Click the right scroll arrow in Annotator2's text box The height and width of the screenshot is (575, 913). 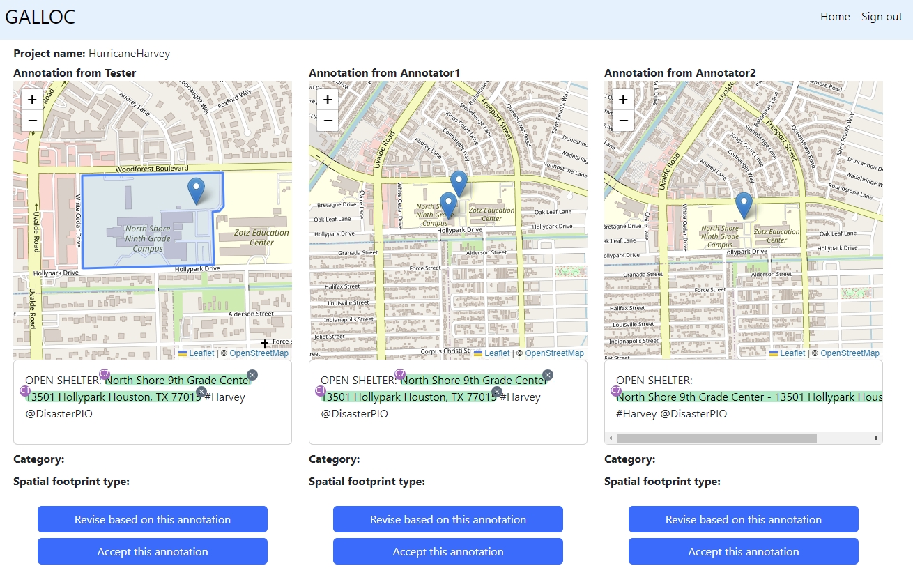pos(877,438)
